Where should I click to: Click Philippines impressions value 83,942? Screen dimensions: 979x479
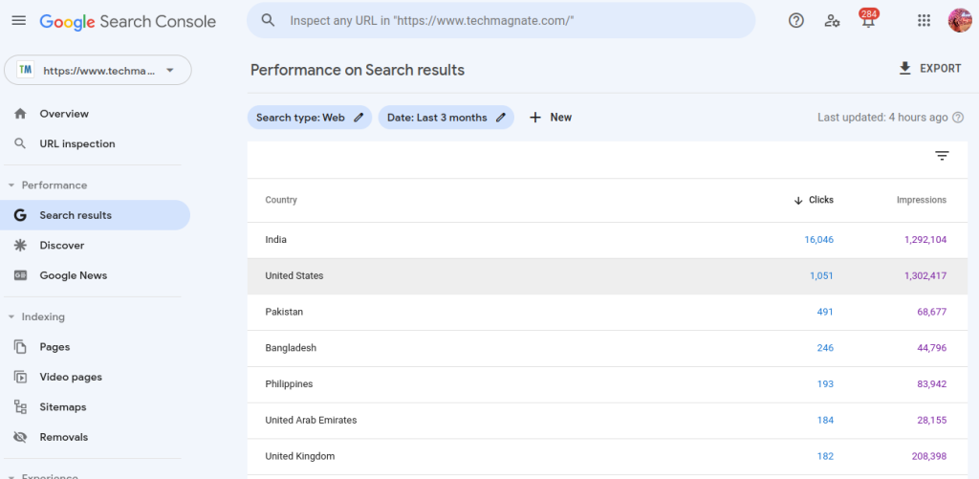[x=932, y=384]
